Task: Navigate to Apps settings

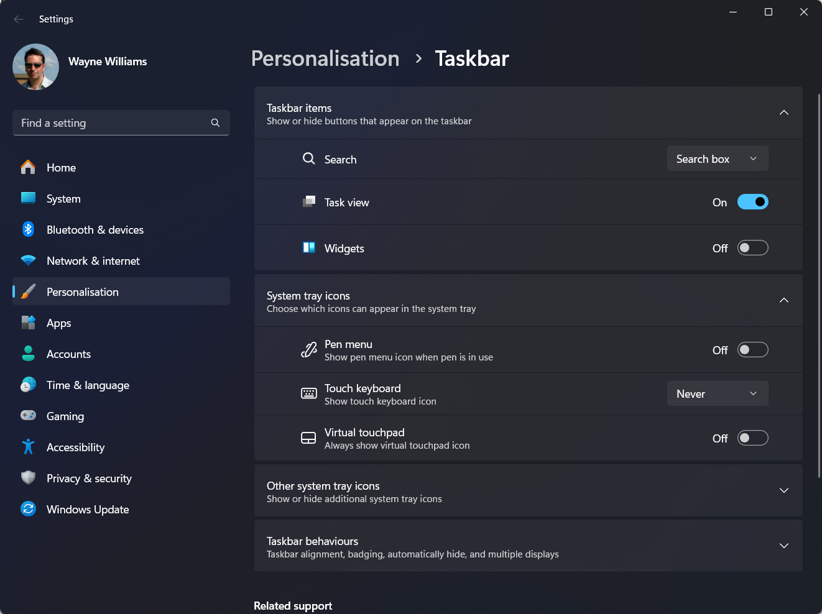Action: coord(58,323)
